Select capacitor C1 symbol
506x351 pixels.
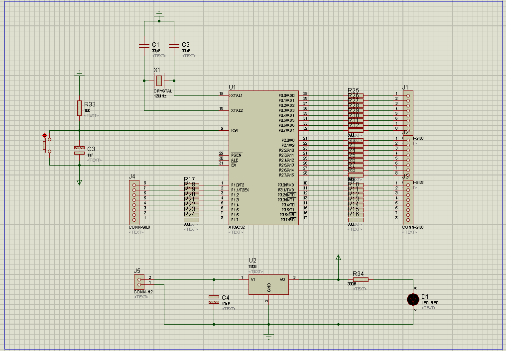pos(144,46)
